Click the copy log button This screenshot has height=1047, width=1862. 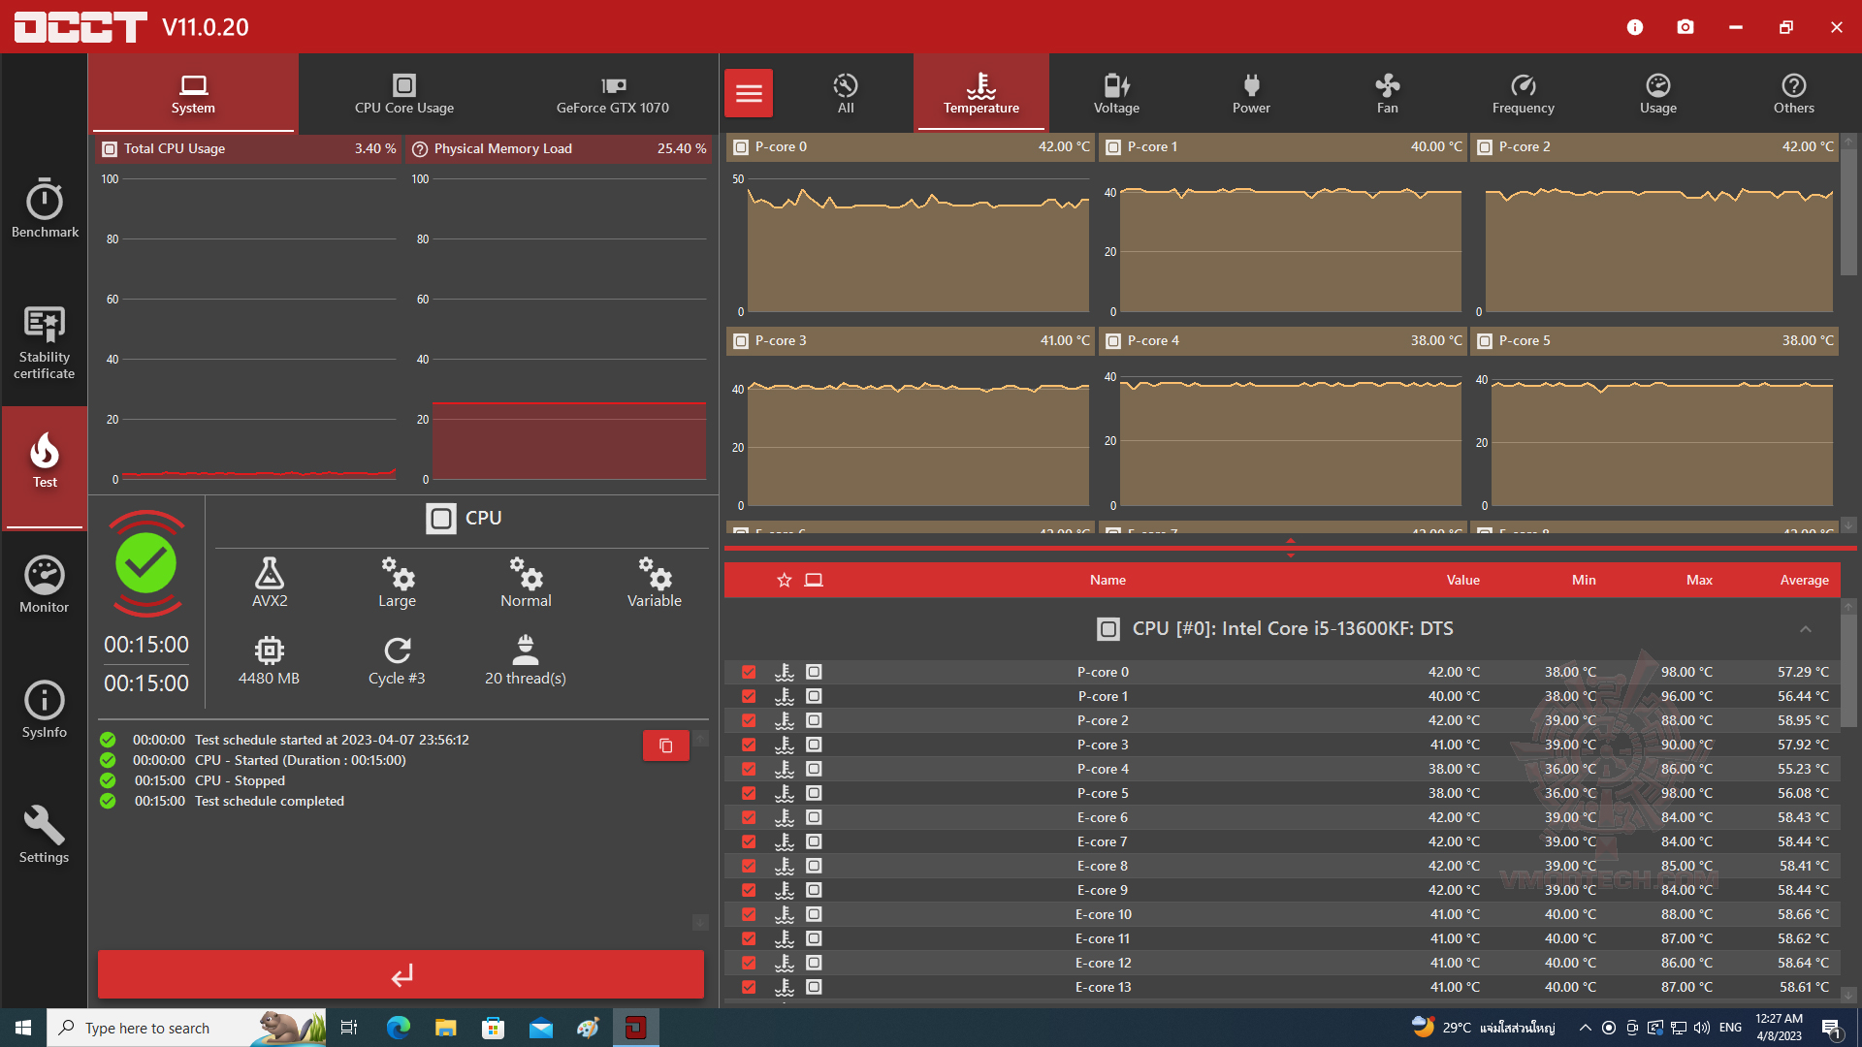click(x=665, y=746)
